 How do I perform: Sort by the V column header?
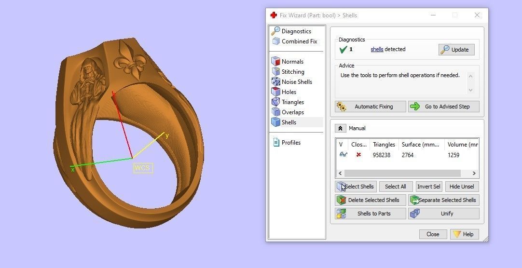[x=342, y=144]
